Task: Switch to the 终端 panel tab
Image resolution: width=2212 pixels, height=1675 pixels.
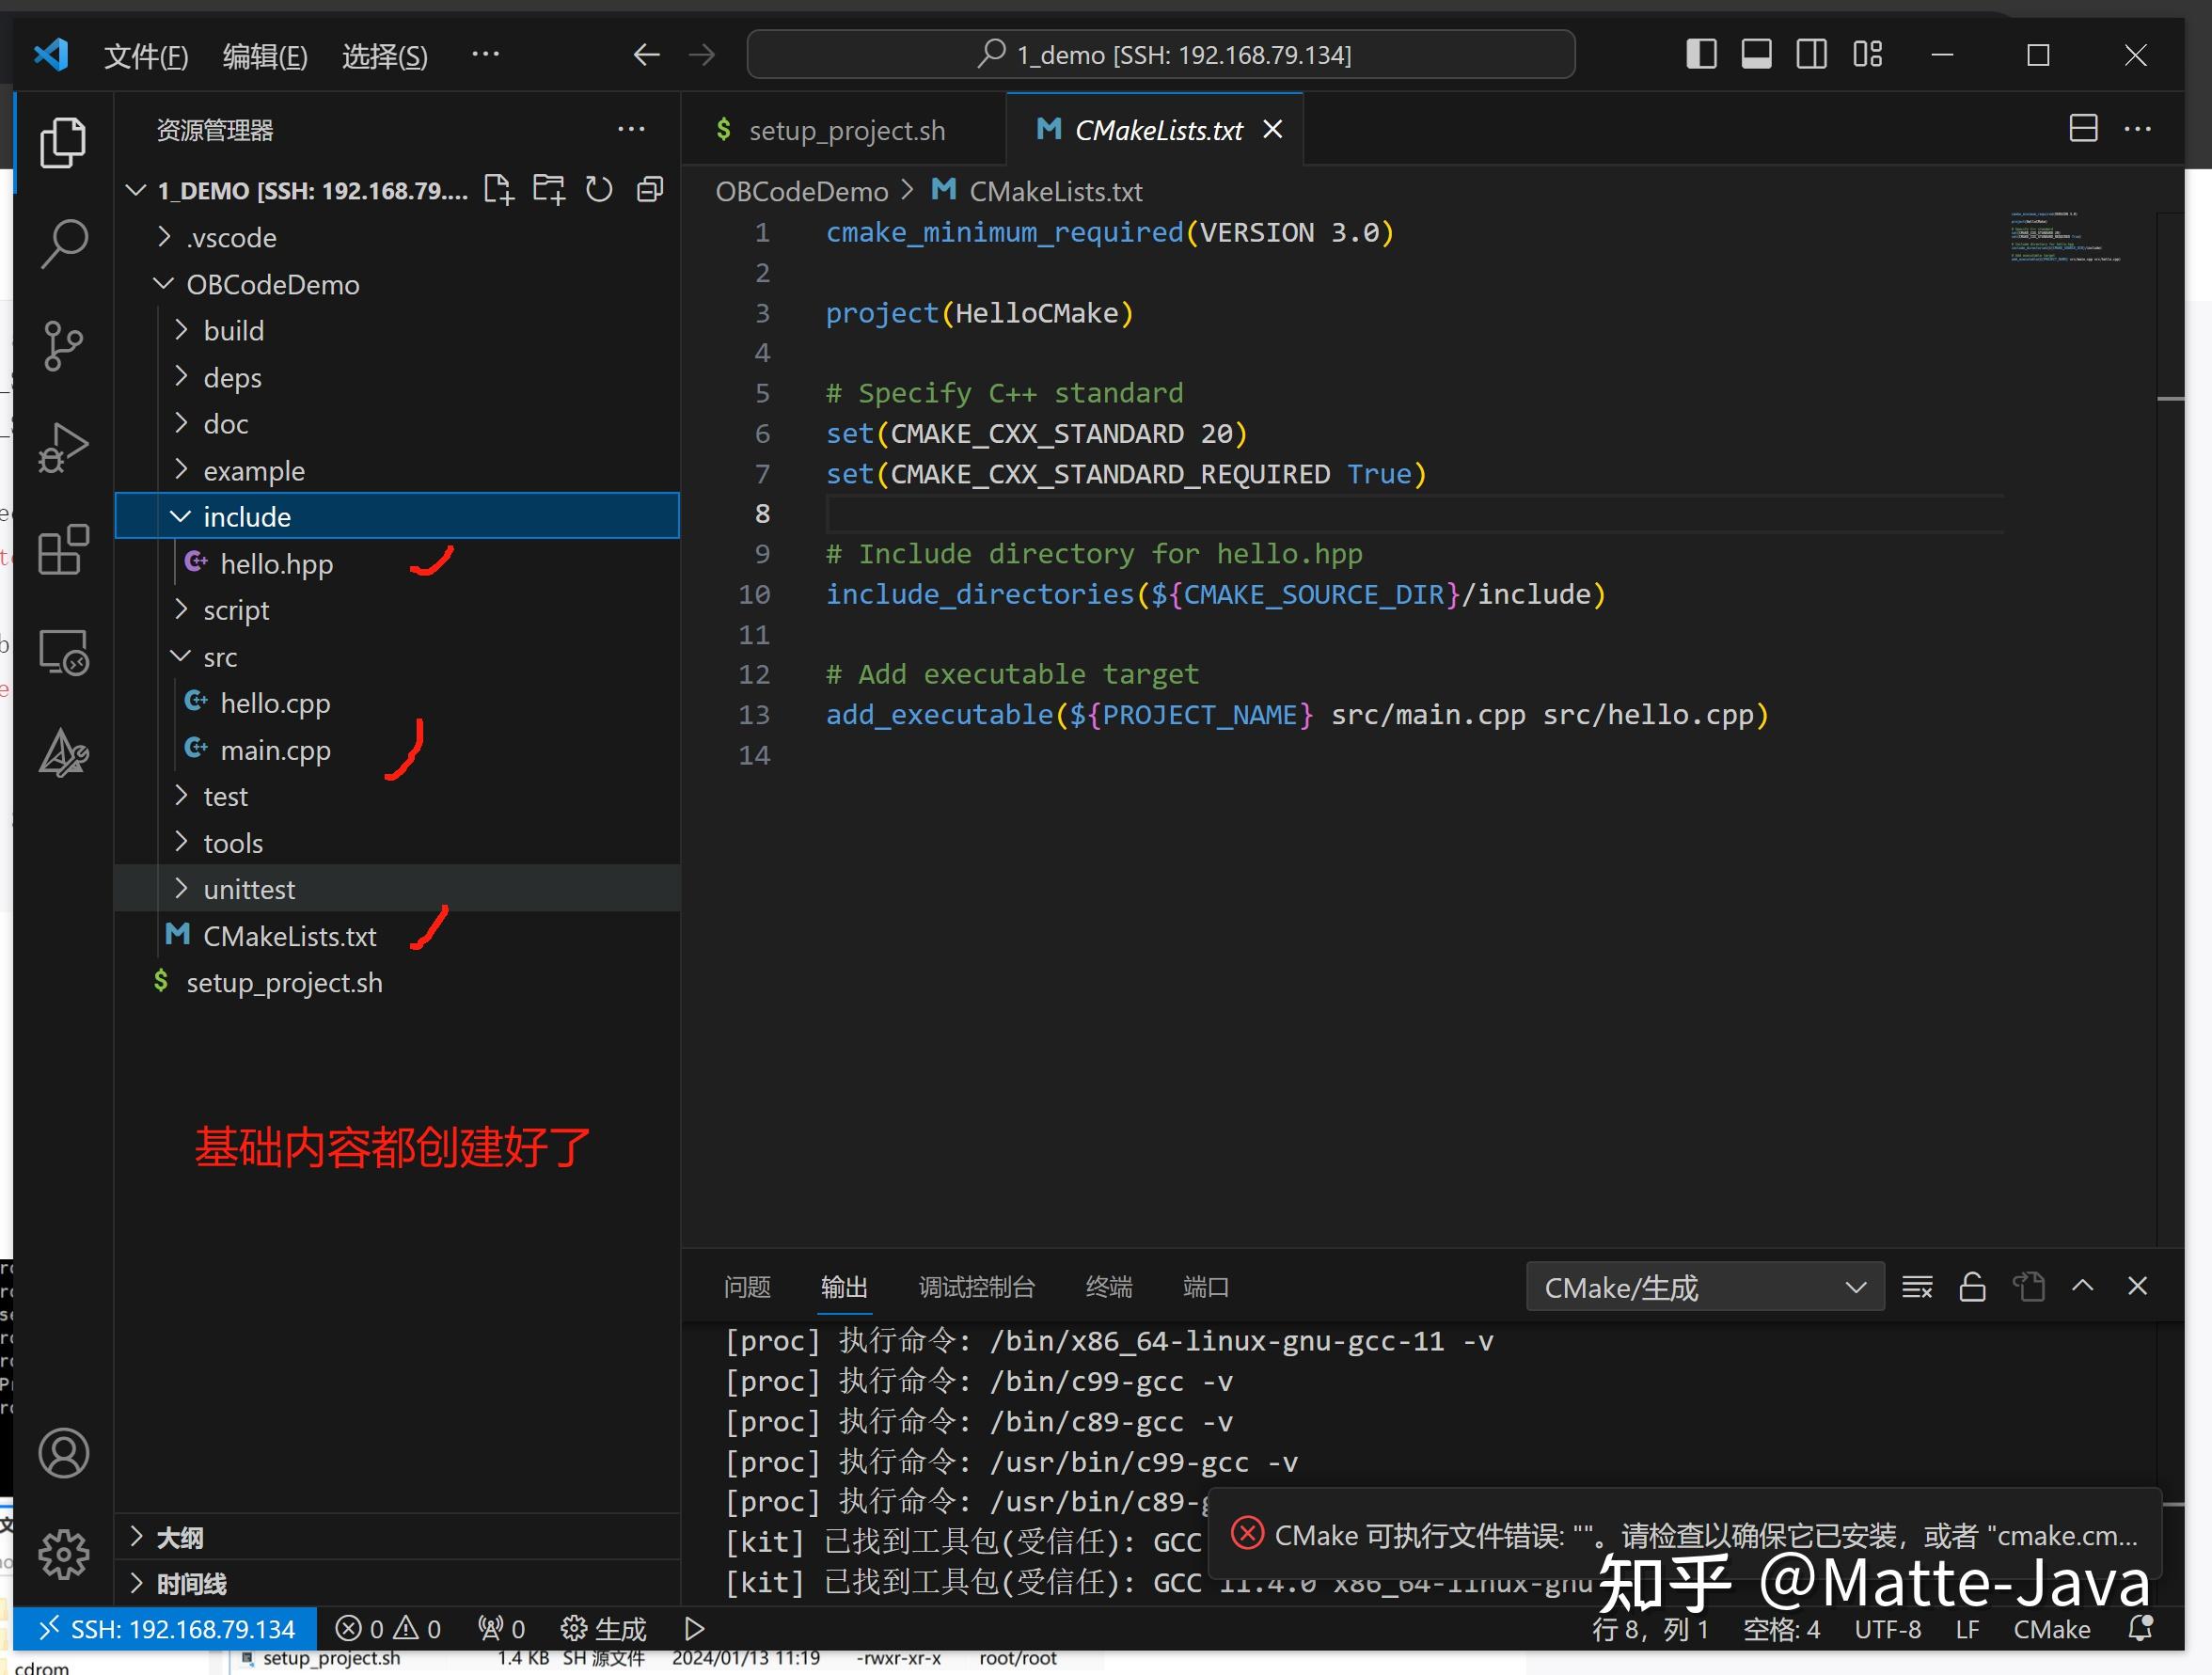Action: tap(1108, 1287)
